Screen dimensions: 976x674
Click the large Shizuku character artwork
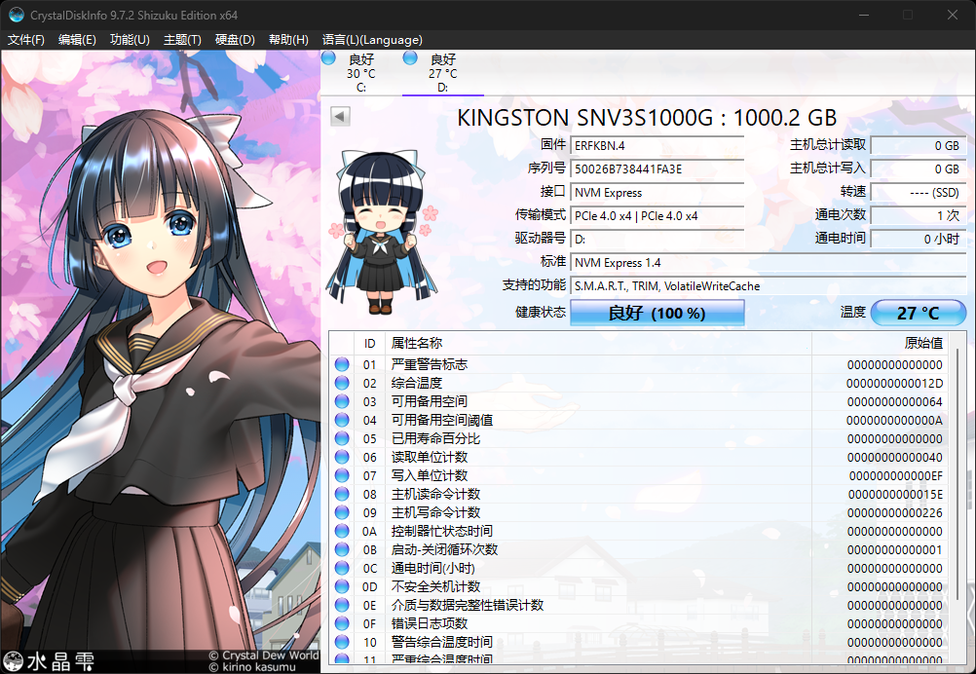161,361
